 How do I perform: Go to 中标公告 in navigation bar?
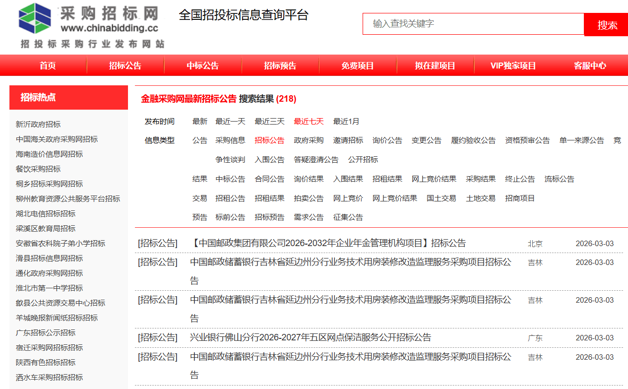coord(202,65)
